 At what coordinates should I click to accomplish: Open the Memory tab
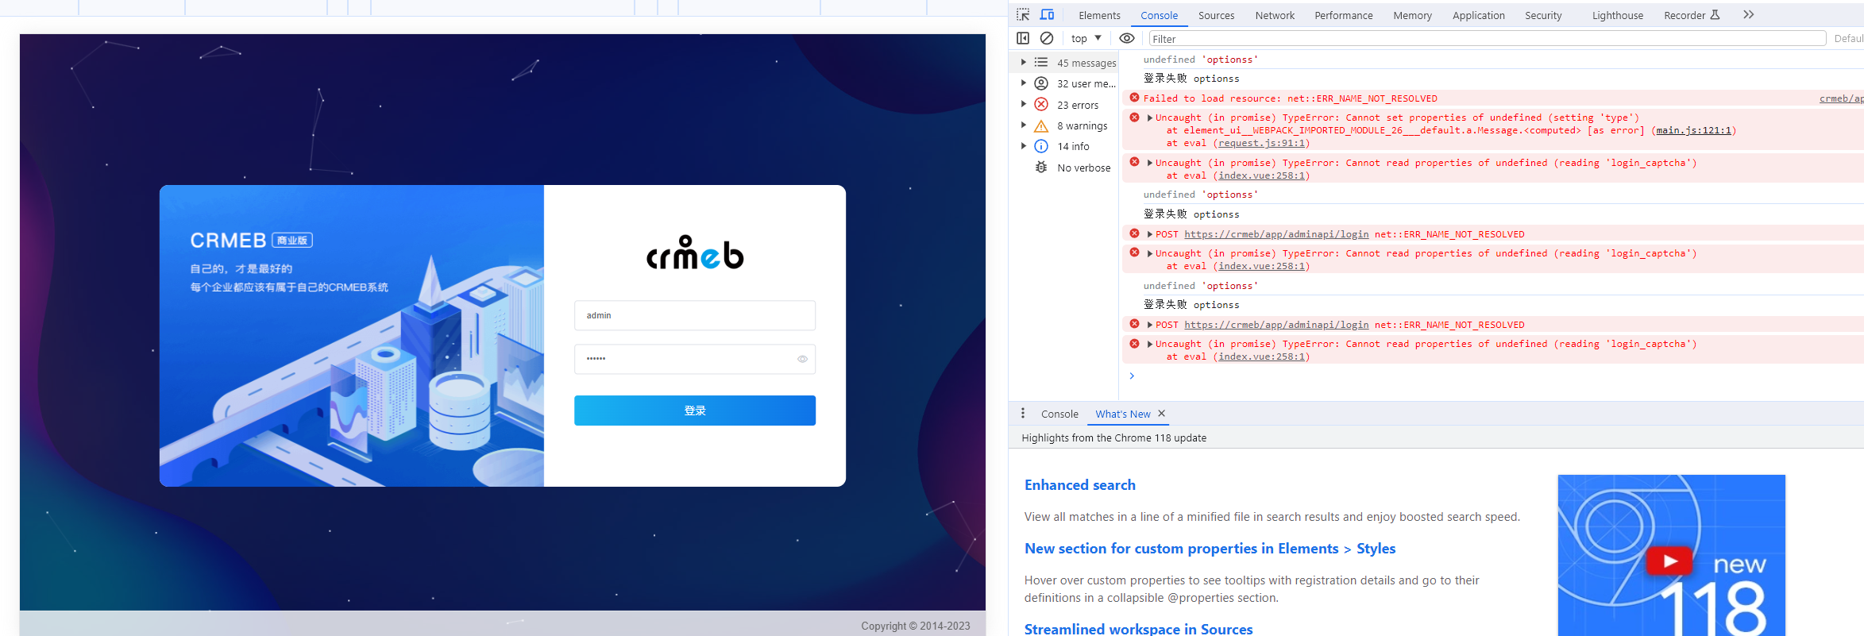(x=1412, y=15)
